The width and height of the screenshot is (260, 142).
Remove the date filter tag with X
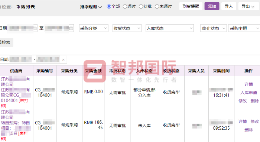pos(64,60)
